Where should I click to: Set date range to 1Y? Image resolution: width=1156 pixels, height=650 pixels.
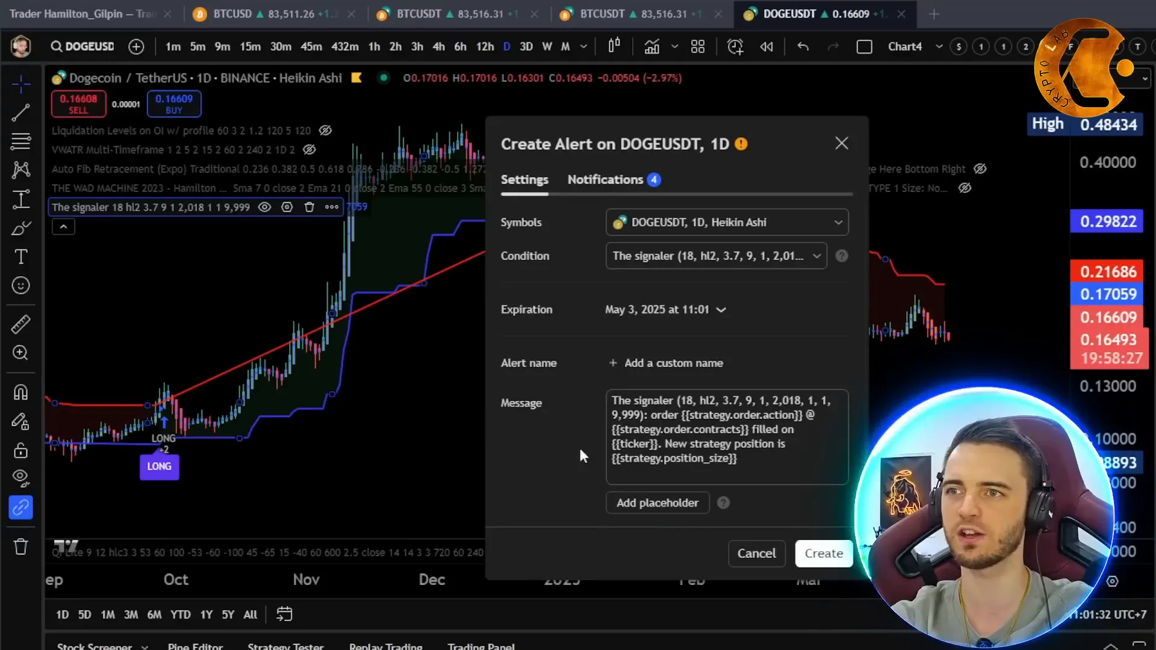(x=206, y=614)
